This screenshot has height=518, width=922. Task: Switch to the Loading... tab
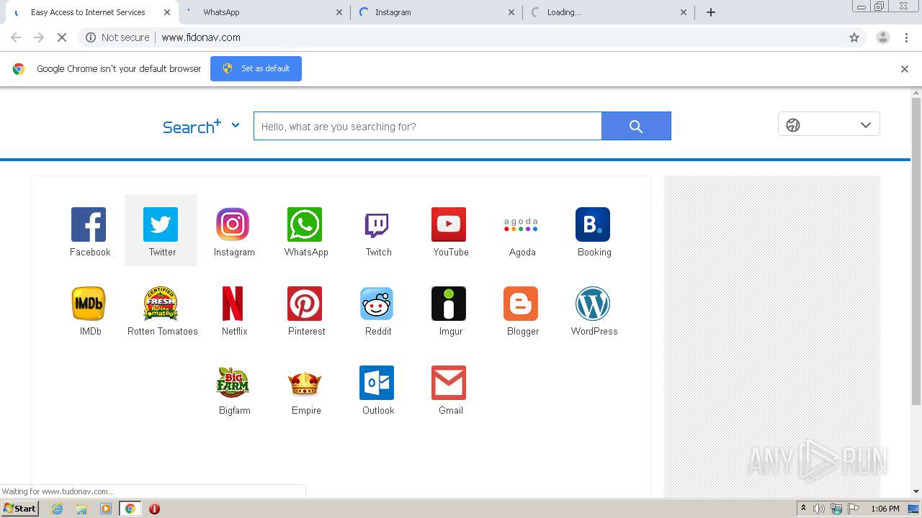point(609,12)
